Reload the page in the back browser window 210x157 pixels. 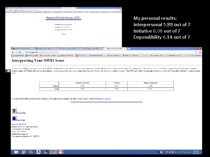click(11, 10)
